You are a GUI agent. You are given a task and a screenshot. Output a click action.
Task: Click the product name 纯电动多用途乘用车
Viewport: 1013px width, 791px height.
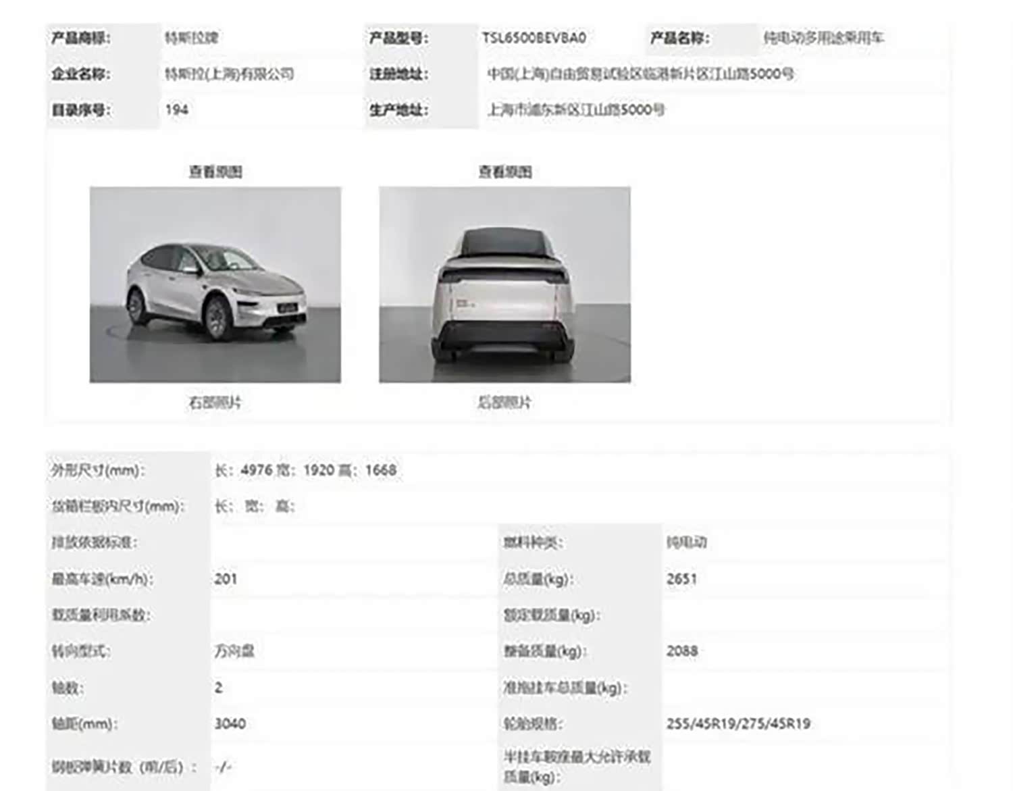[x=823, y=38]
